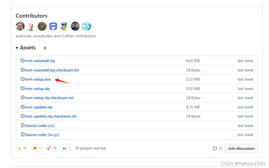Image resolution: width=269 pixels, height=168 pixels.
Task: Open nvm-noinstall.zip.checksum.txt link
Action: point(52,70)
